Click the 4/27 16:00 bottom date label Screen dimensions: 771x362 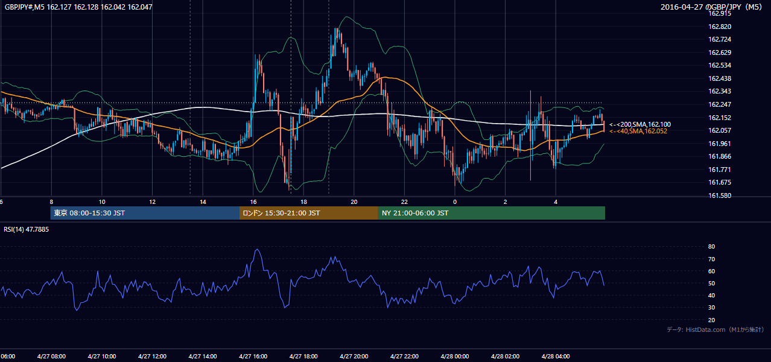click(x=253, y=357)
